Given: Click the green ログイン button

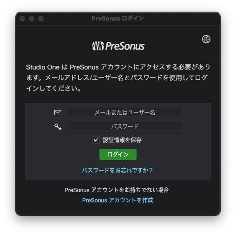Looking at the screenshot, I should pyautogui.click(x=118, y=154).
